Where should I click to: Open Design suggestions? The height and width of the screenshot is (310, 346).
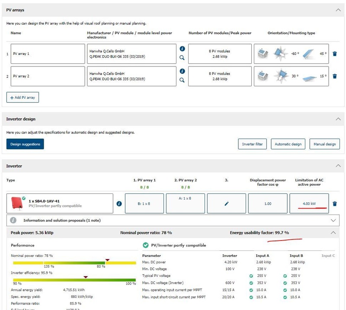tap(25, 144)
